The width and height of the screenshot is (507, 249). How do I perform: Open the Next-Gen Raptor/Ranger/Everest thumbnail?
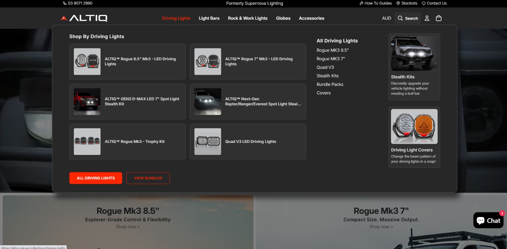click(208, 101)
